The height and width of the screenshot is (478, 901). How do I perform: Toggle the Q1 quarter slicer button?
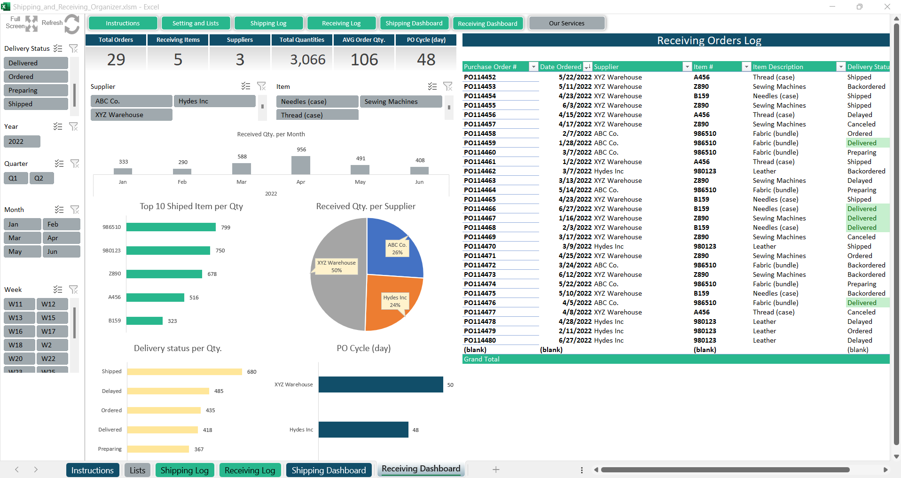[x=16, y=178]
